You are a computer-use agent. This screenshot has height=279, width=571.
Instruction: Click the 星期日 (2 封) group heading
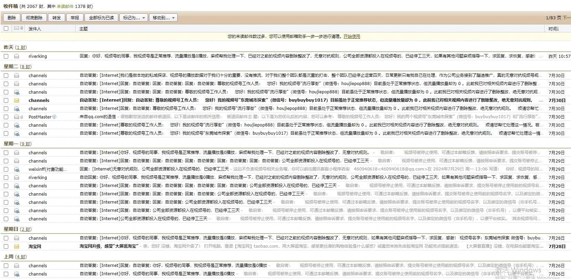18,229
